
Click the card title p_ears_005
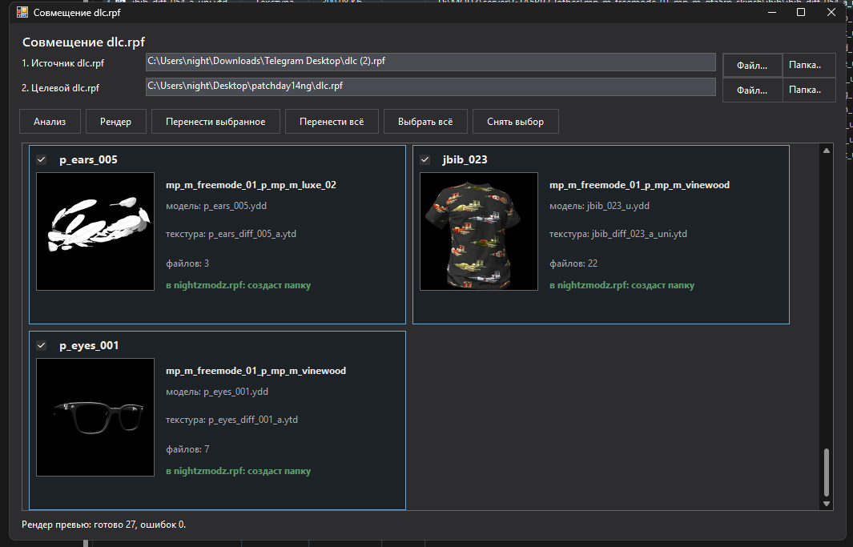89,159
